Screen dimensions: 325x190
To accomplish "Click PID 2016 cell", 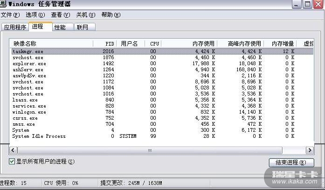I will point(108,51).
